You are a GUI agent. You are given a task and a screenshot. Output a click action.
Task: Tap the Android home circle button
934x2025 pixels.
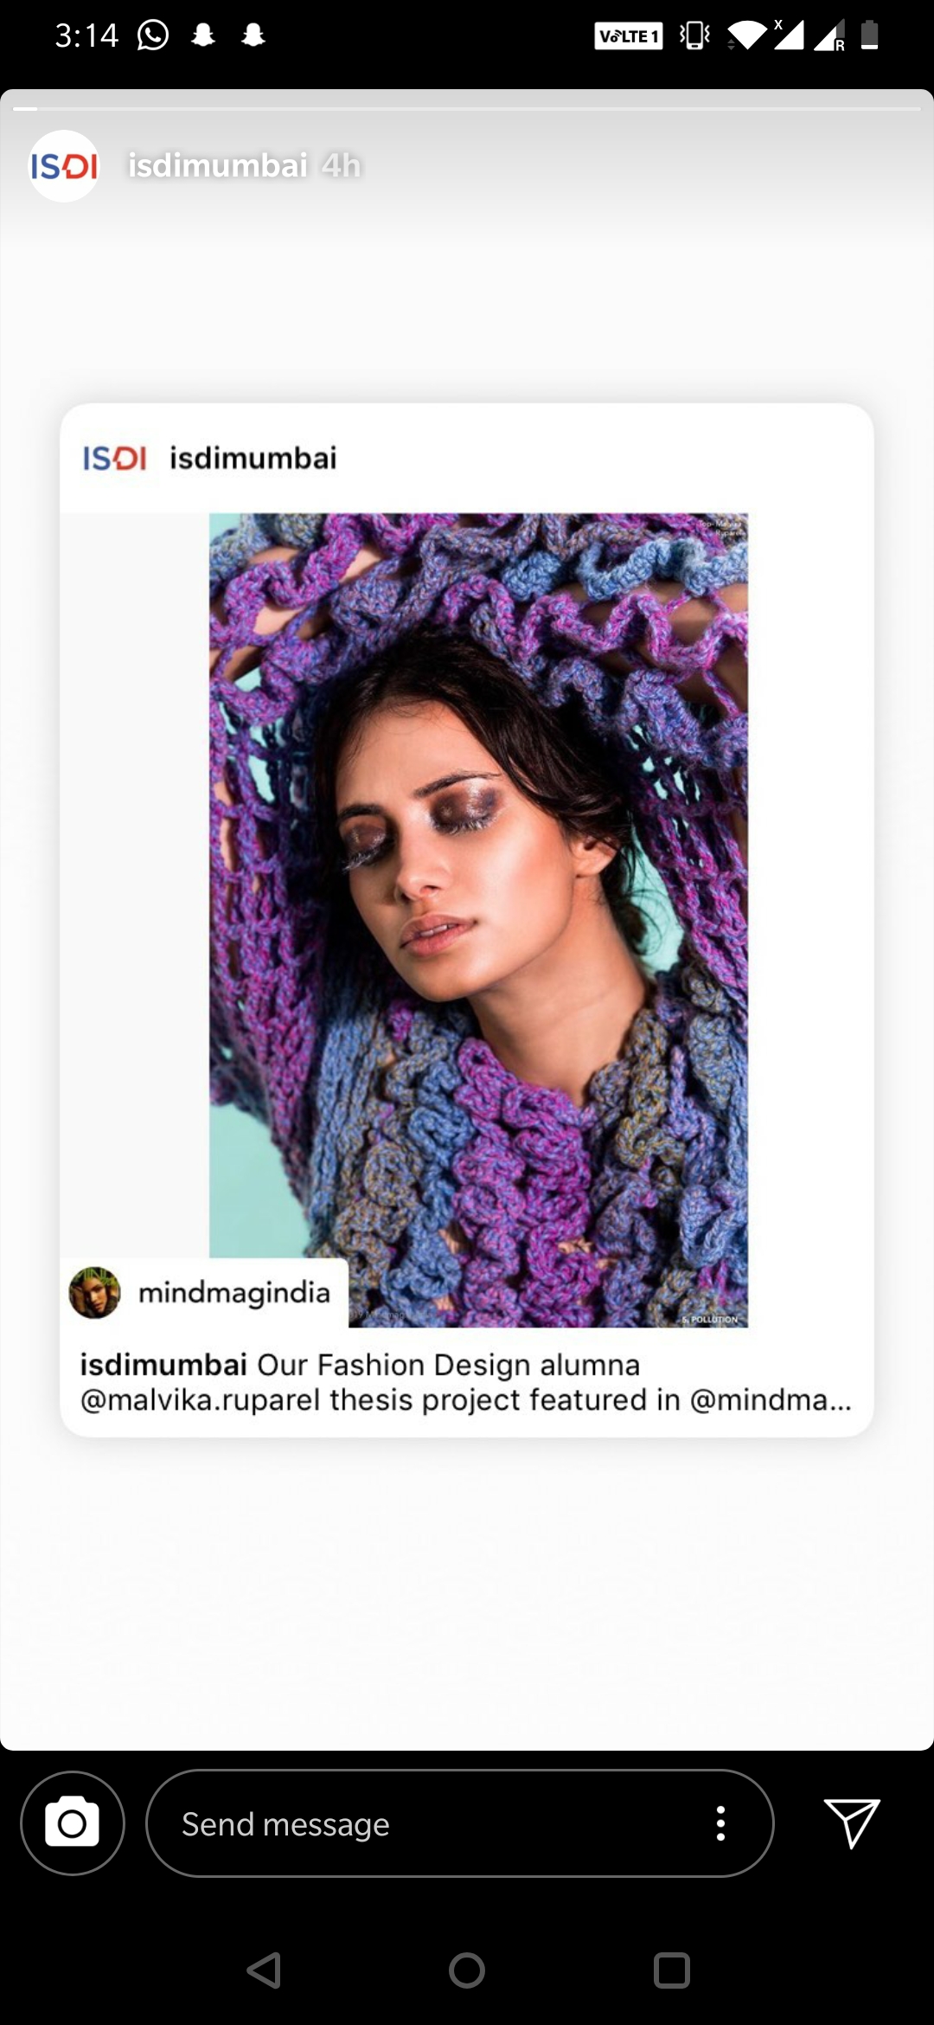[467, 1970]
